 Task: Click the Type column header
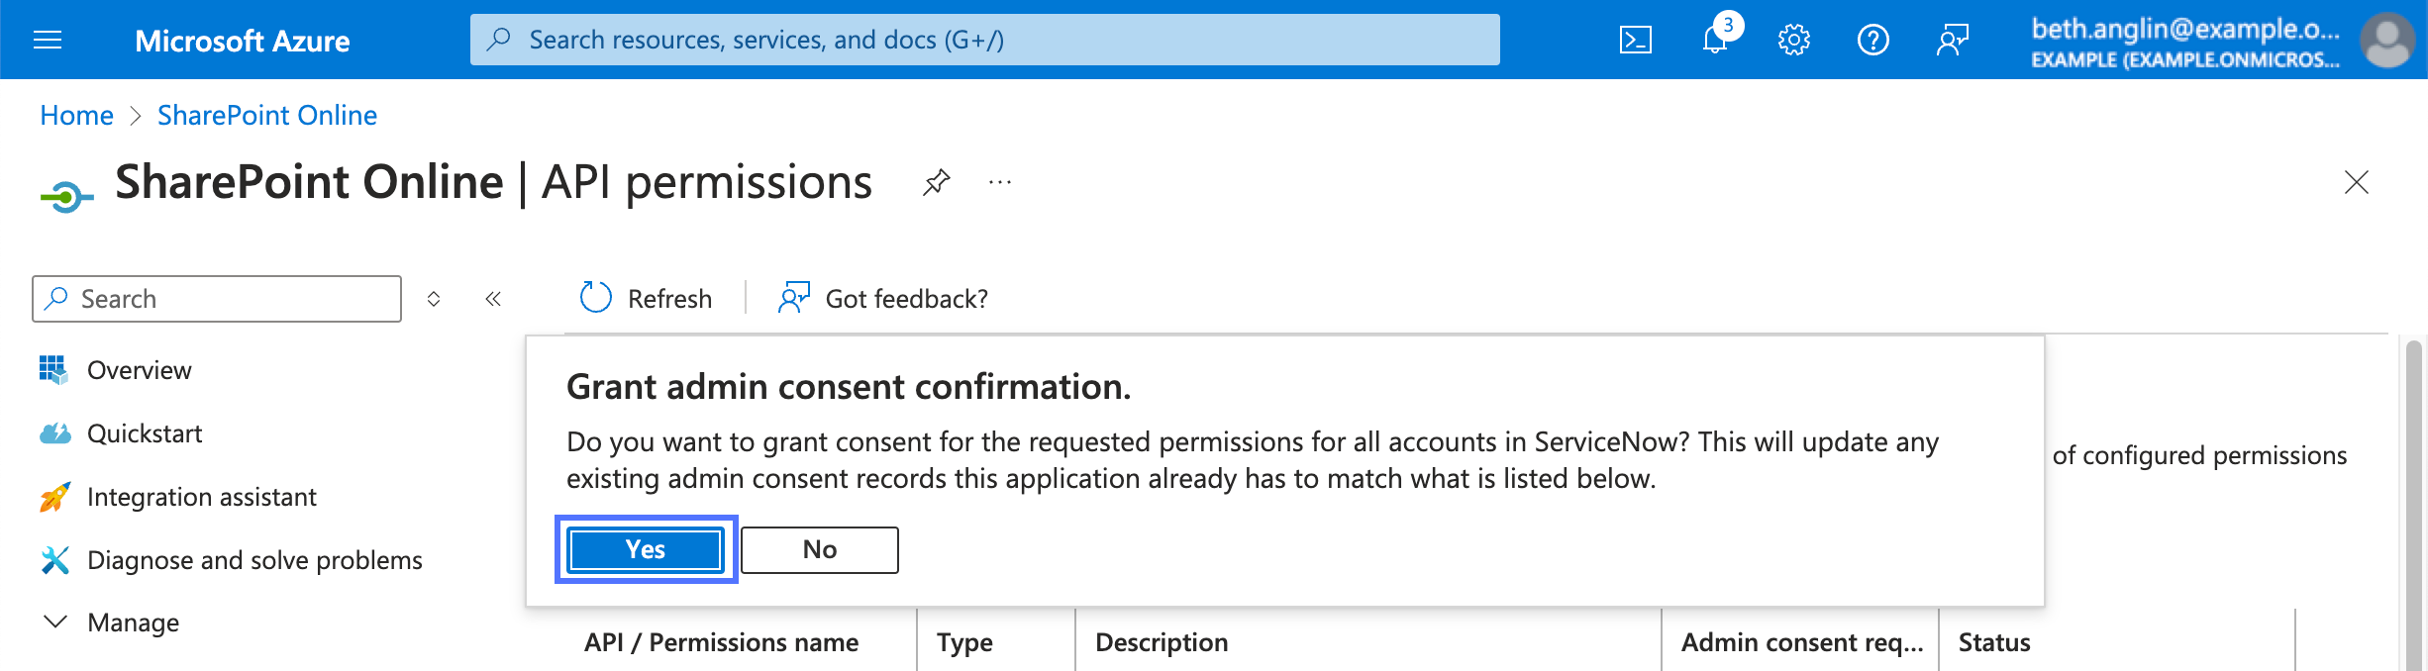pyautogui.click(x=964, y=642)
